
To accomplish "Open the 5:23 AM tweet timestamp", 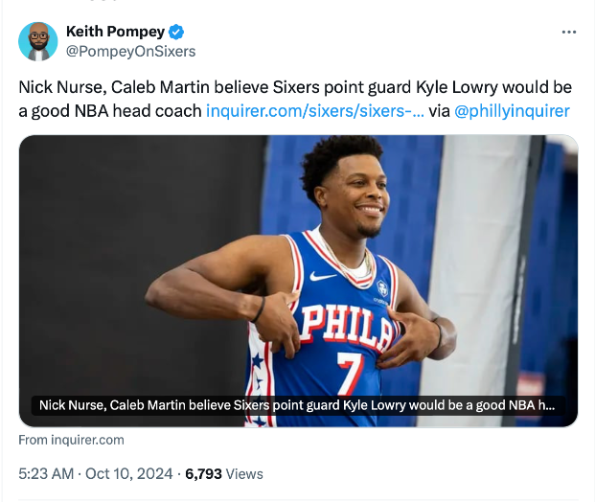I will pos(46,473).
